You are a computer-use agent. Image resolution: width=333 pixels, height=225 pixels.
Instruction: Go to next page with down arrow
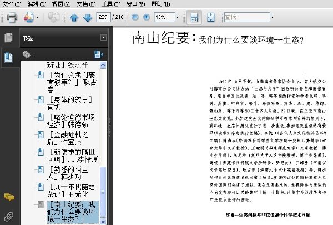[x=88, y=18]
